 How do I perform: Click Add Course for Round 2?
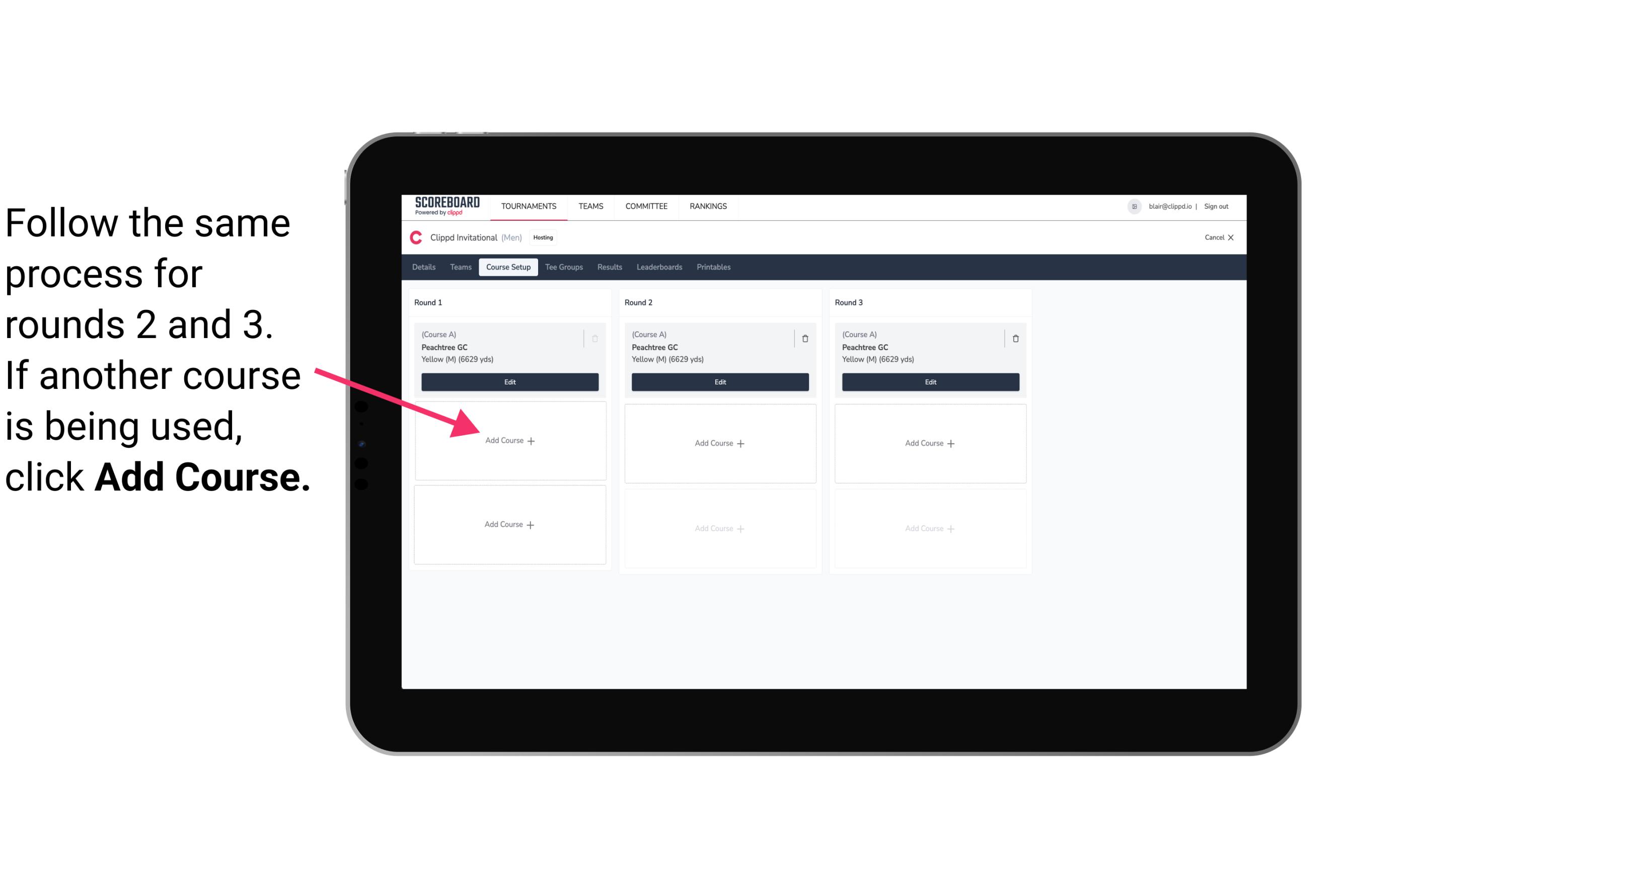[718, 443]
